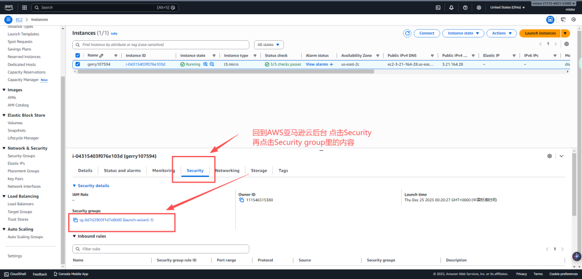Collapse the Network & Security sidebar group
582x279 pixels.
coord(4,148)
